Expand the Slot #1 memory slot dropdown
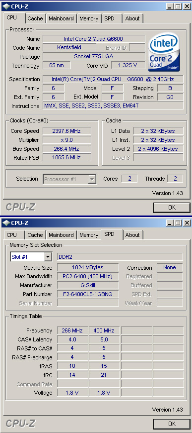This screenshot has height=433, width=192. pos(48,257)
